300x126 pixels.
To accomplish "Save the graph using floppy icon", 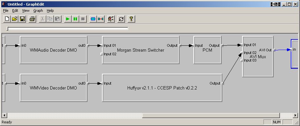I will tap(22, 19).
